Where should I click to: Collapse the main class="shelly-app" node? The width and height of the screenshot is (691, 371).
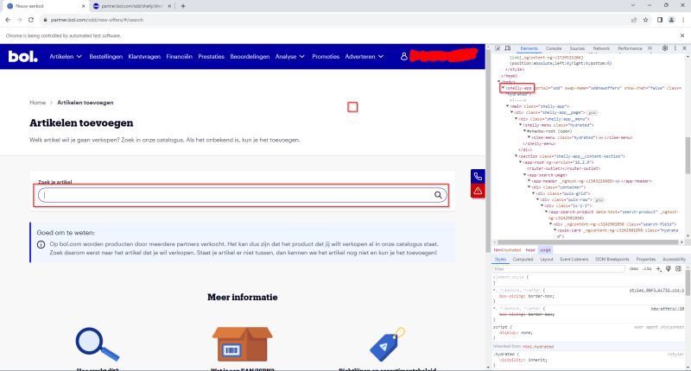click(x=508, y=106)
